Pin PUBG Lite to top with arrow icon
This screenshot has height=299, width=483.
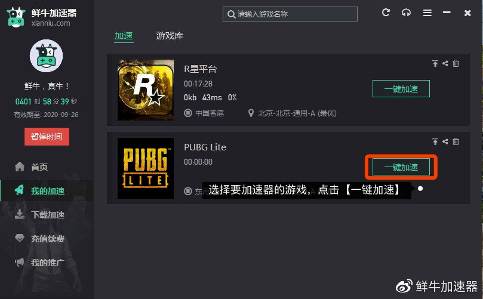coord(435,141)
